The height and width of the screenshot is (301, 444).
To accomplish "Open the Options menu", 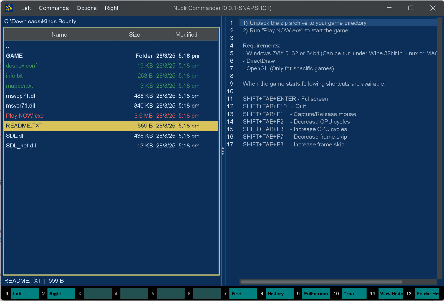I will click(87, 8).
